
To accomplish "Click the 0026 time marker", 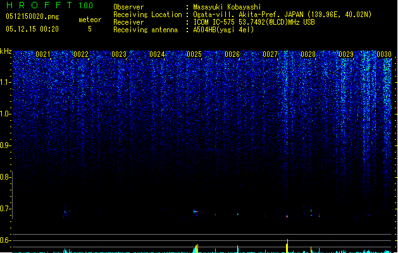I will 232,54.
